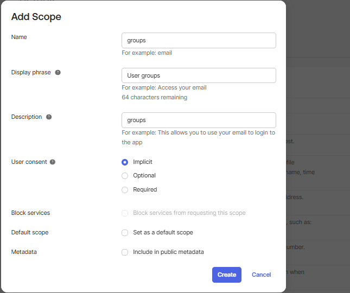Select the Implicit consent radio button
Screen dimensions: 350x293
tap(125, 162)
